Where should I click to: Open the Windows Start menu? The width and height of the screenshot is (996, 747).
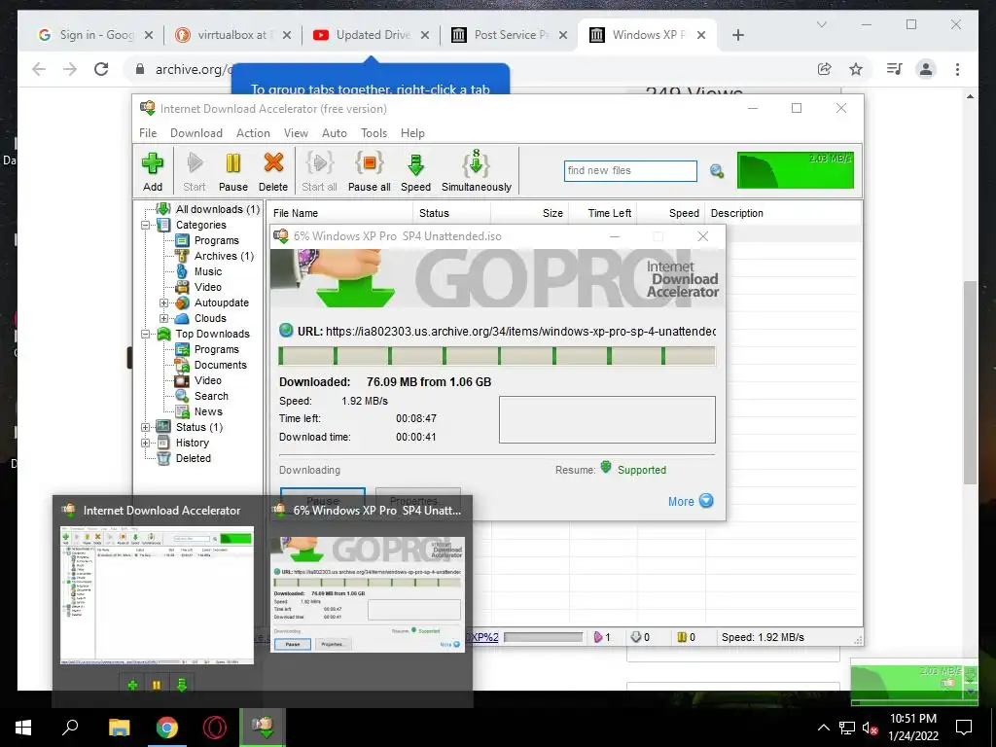pos(23,728)
